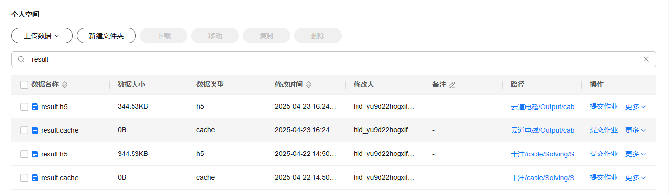669x194 pixels.
Task: Click file icon of first result.h5
Action: [35, 107]
